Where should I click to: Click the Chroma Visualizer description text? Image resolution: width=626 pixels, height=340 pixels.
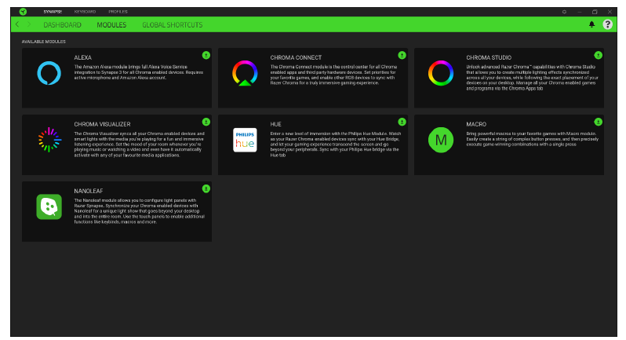[140, 144]
